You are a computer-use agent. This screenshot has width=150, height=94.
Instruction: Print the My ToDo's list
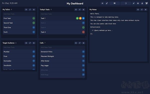coord(26,10)
